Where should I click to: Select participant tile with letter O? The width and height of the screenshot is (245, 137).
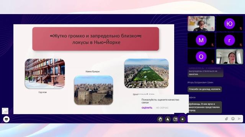point(201,57)
